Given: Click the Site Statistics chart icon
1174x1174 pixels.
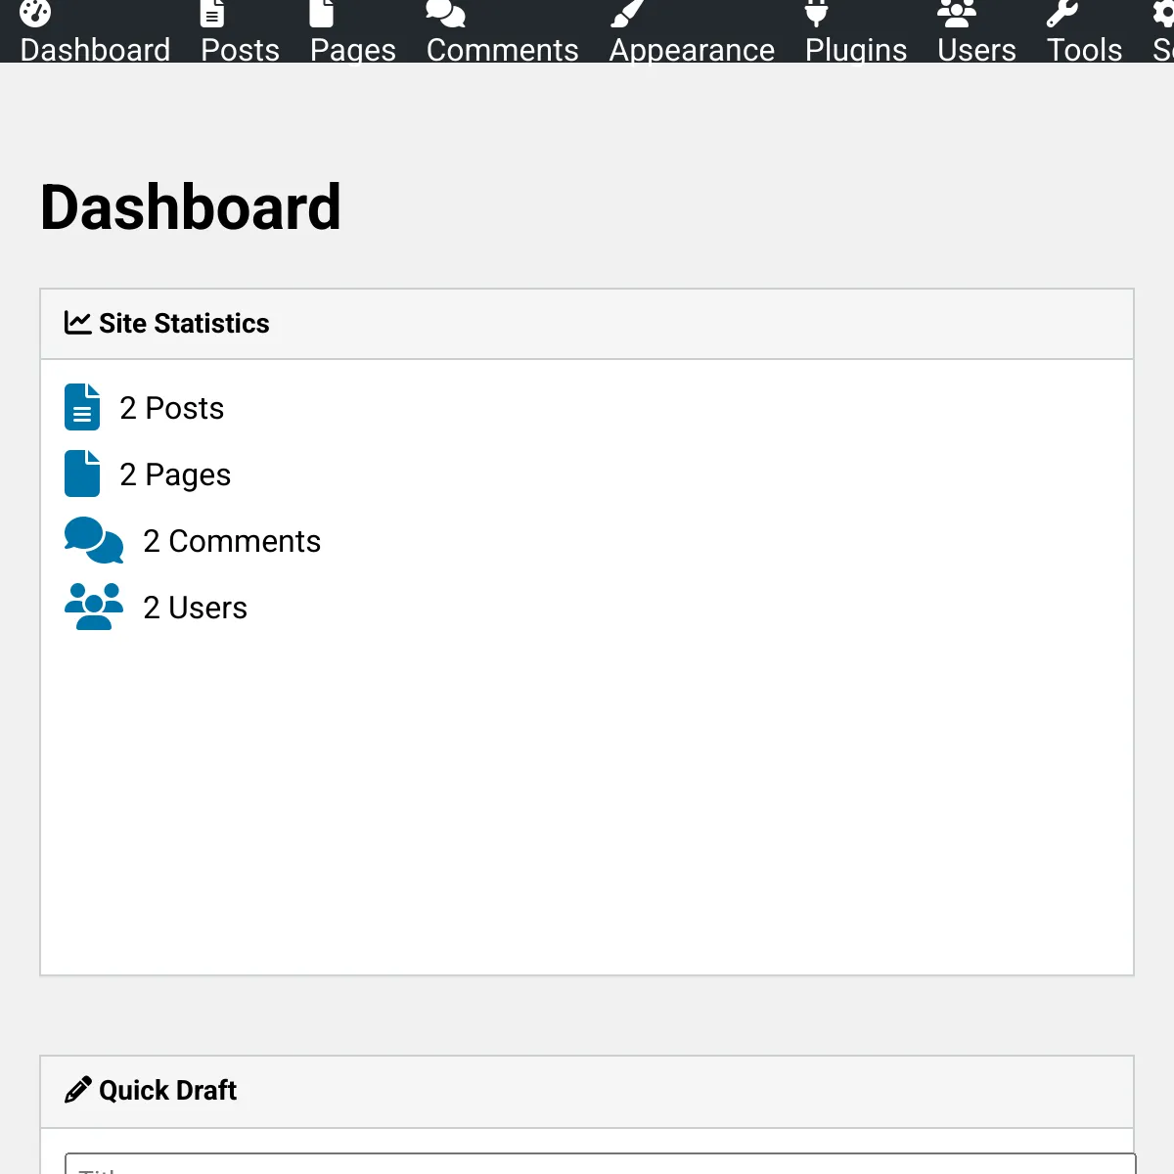Looking at the screenshot, I should click(75, 322).
